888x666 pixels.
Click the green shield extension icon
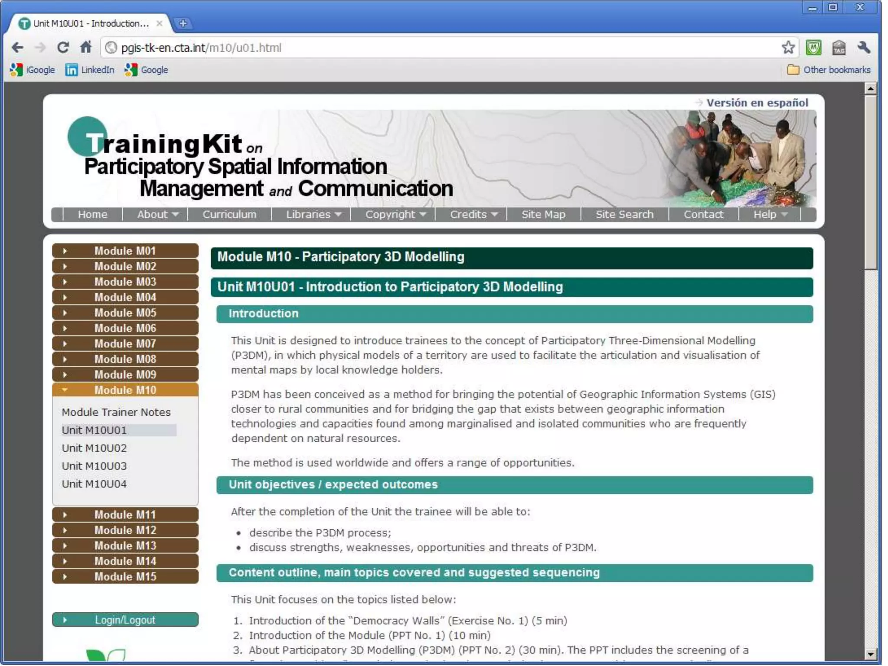click(x=813, y=47)
